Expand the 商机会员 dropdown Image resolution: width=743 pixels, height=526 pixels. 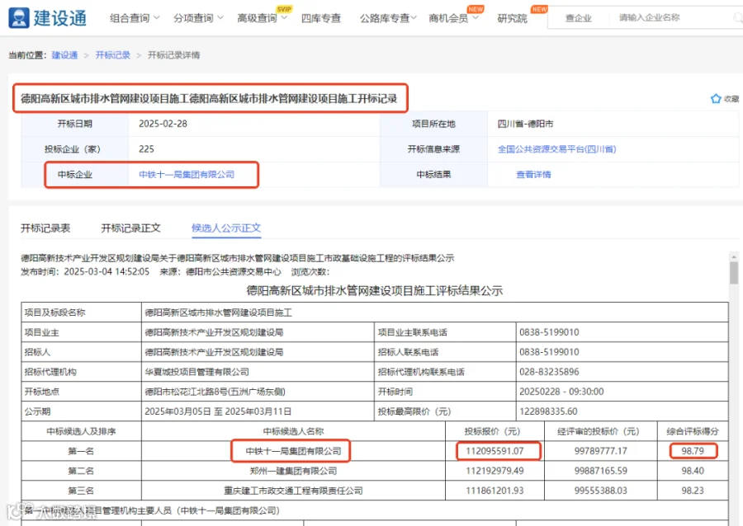pos(453,18)
